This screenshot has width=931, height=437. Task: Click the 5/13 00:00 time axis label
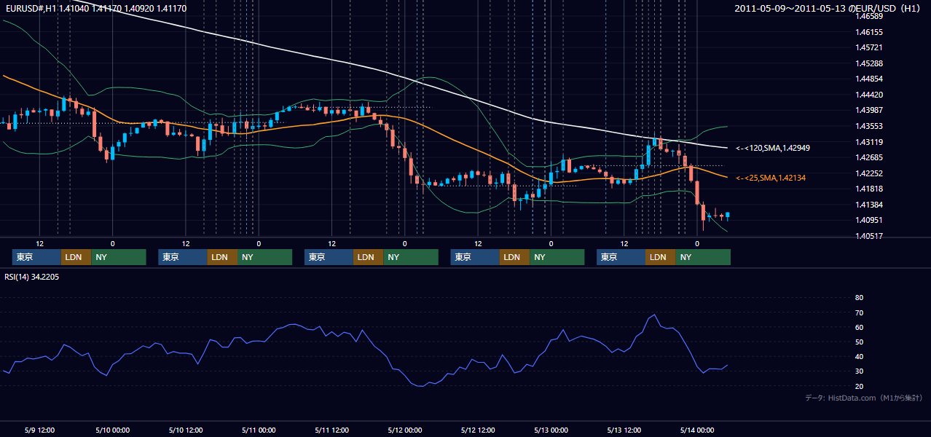coord(551,430)
